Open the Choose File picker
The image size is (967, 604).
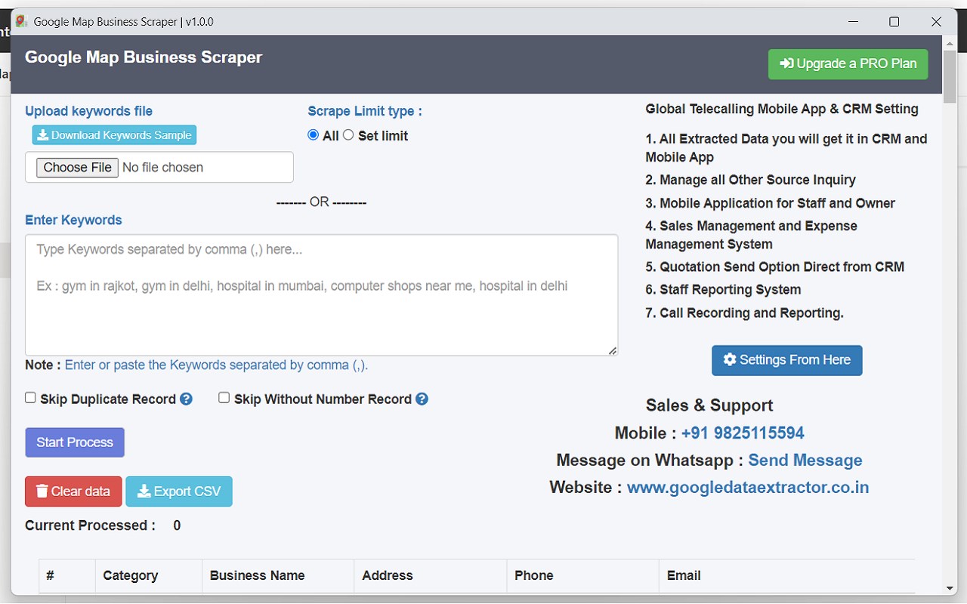click(x=77, y=168)
